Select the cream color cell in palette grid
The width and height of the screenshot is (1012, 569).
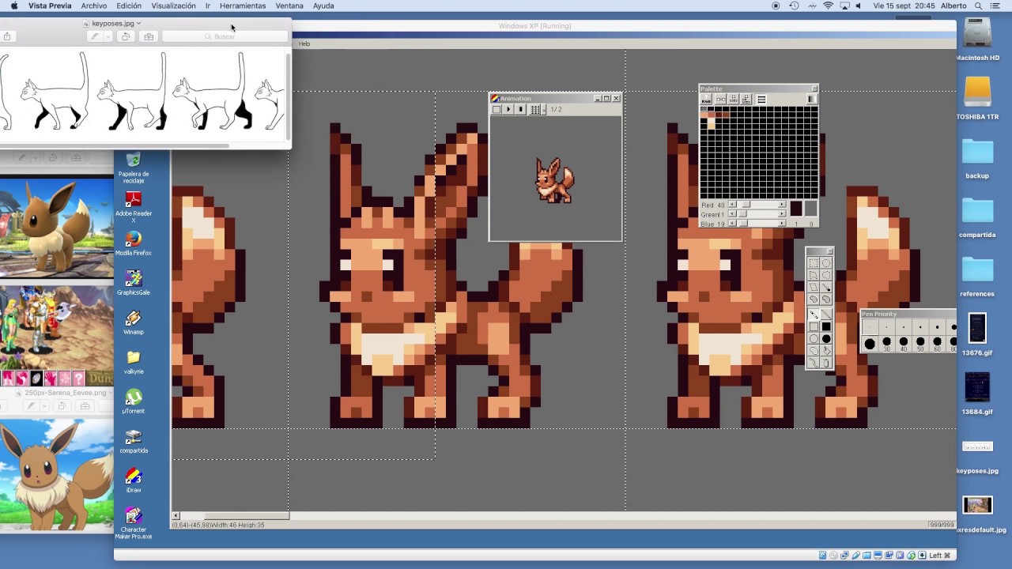[711, 120]
